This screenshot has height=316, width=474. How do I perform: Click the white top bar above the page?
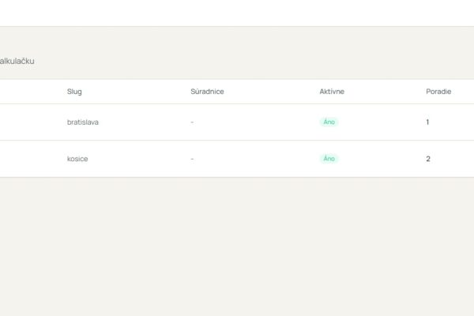(x=237, y=13)
